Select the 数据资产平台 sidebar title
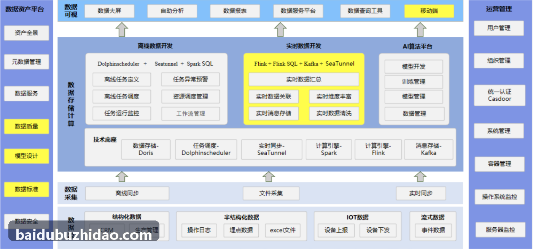533x249 pixels. pos(25,9)
